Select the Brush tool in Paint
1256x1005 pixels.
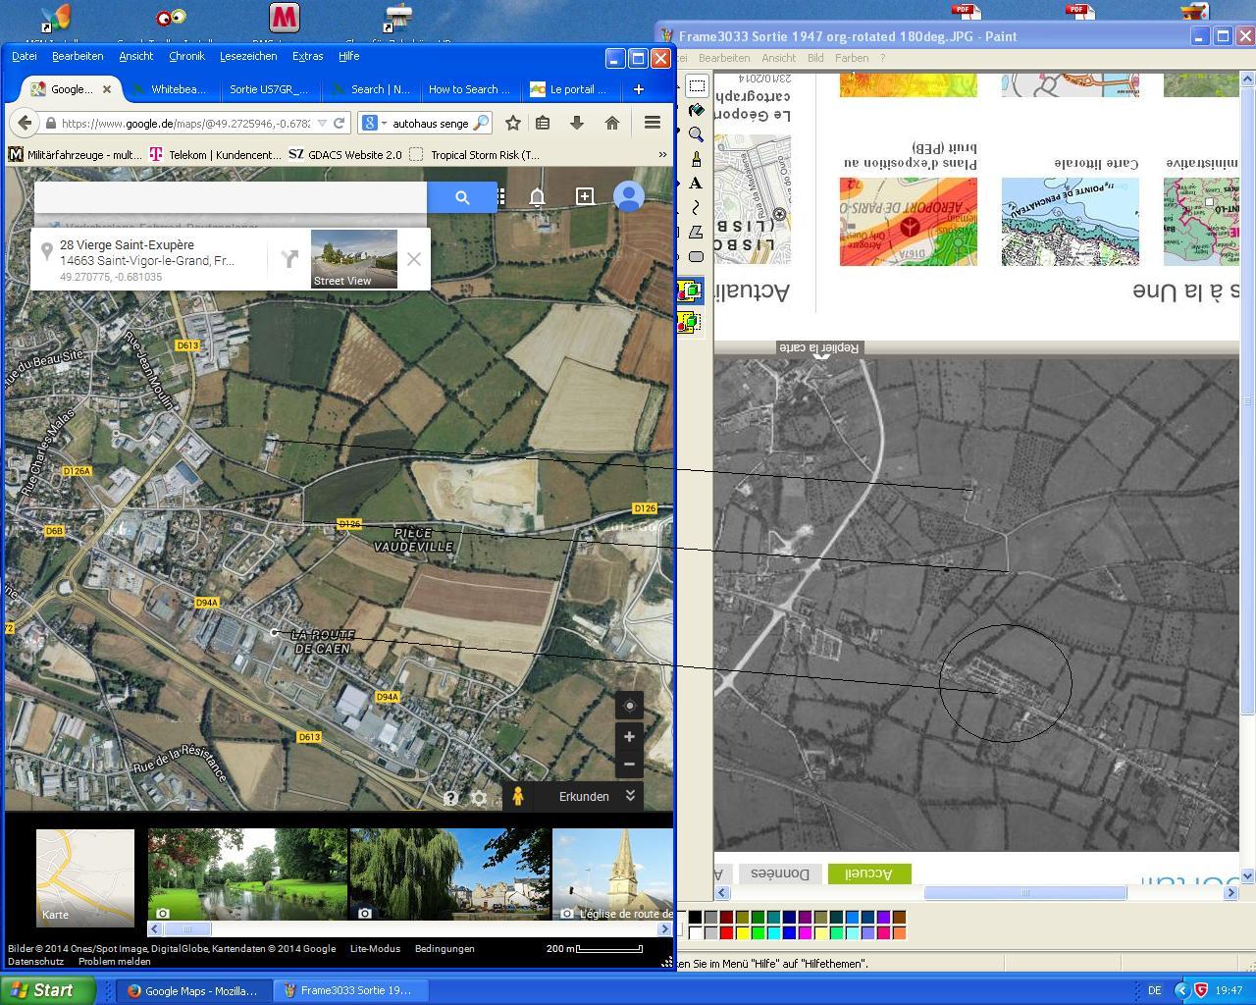pyautogui.click(x=697, y=159)
